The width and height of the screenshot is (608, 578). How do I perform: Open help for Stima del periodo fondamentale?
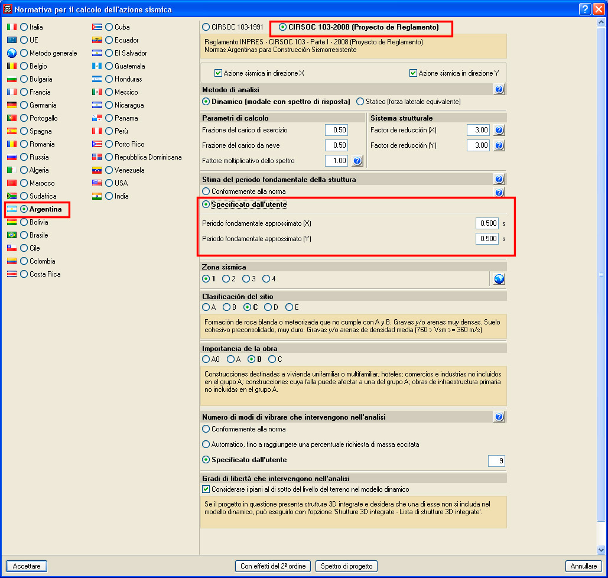point(499,179)
